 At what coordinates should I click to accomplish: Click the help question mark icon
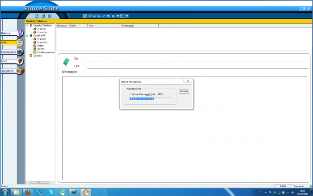[x=50, y=16]
